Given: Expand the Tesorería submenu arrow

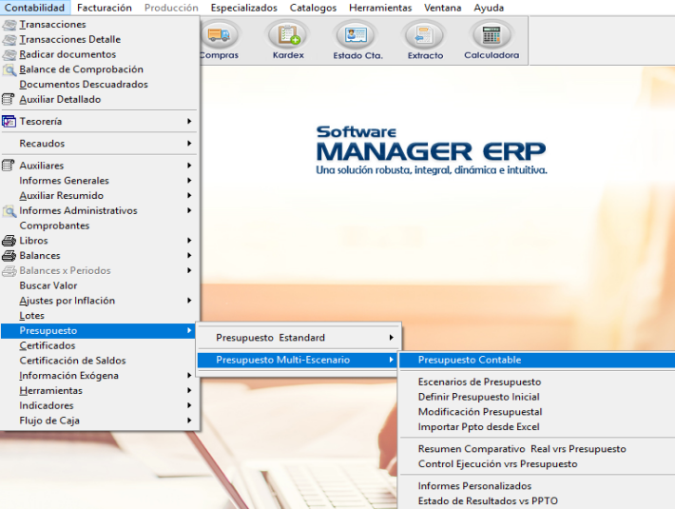Looking at the screenshot, I should 189,122.
